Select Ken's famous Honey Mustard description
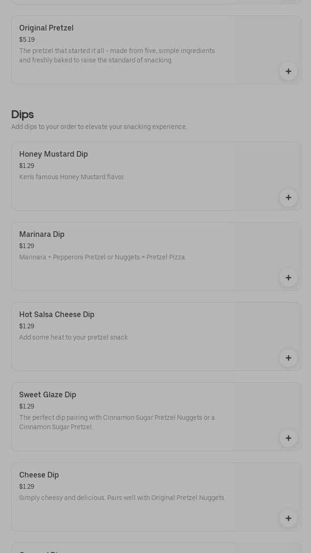Image resolution: width=311 pixels, height=553 pixels. point(72,177)
